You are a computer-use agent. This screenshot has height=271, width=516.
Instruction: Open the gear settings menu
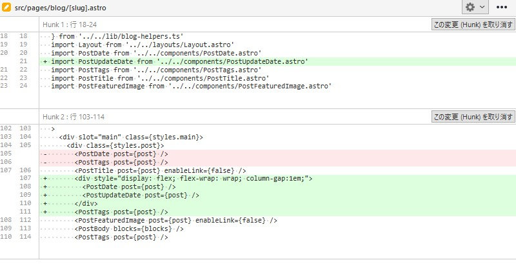[470, 7]
